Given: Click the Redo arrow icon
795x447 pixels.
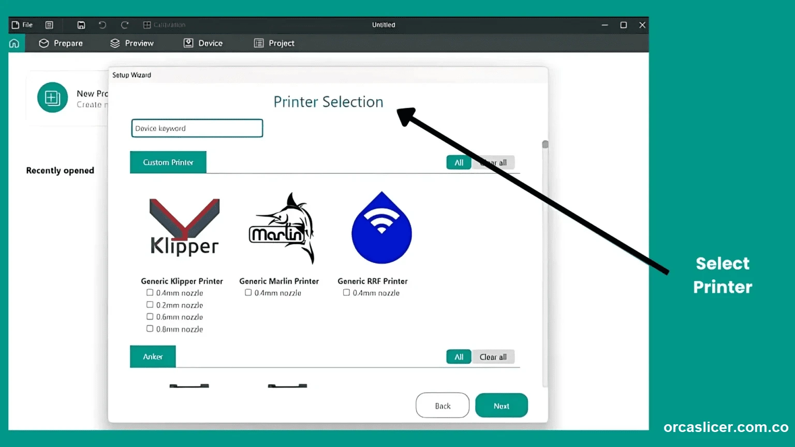Looking at the screenshot, I should pos(125,25).
